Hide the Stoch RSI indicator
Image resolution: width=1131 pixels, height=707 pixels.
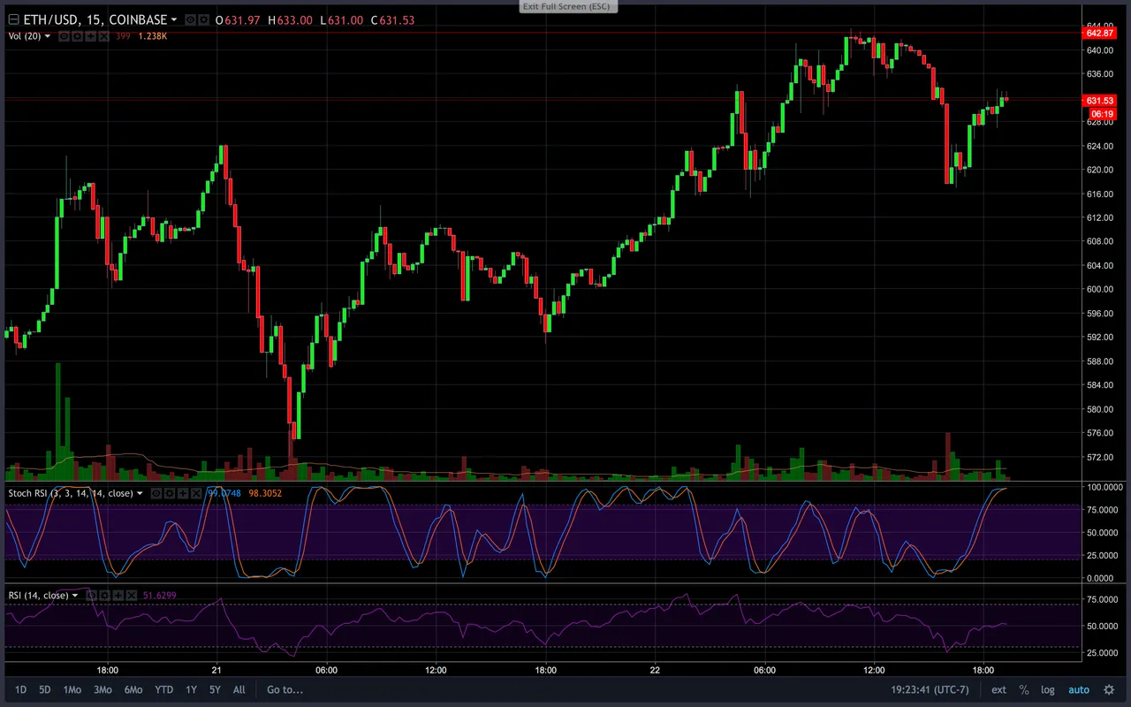pyautogui.click(x=156, y=493)
